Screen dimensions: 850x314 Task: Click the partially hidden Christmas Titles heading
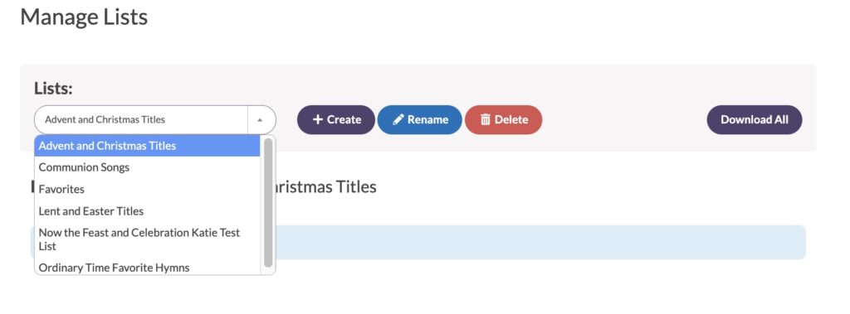pyautogui.click(x=323, y=186)
